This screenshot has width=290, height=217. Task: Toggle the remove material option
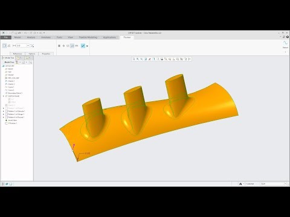9,46
